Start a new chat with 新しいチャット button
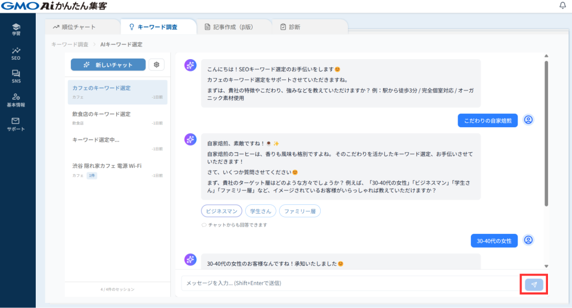 coord(108,65)
